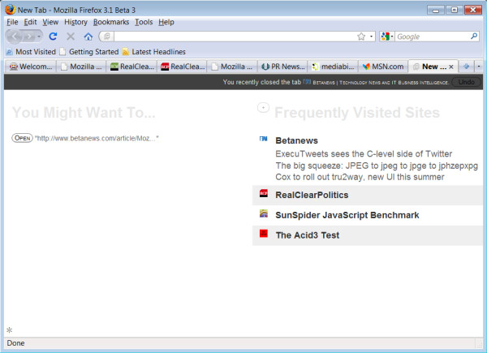Open the Betanews frequently visited site
The image size is (487, 353).
(x=296, y=140)
